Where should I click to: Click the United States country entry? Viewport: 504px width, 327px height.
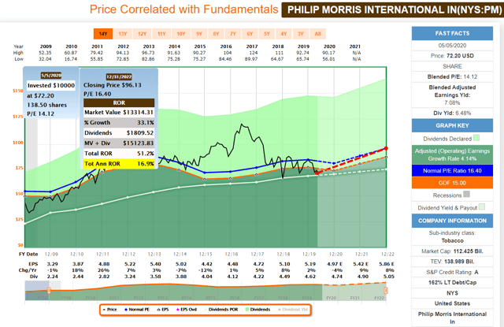[x=452, y=303]
